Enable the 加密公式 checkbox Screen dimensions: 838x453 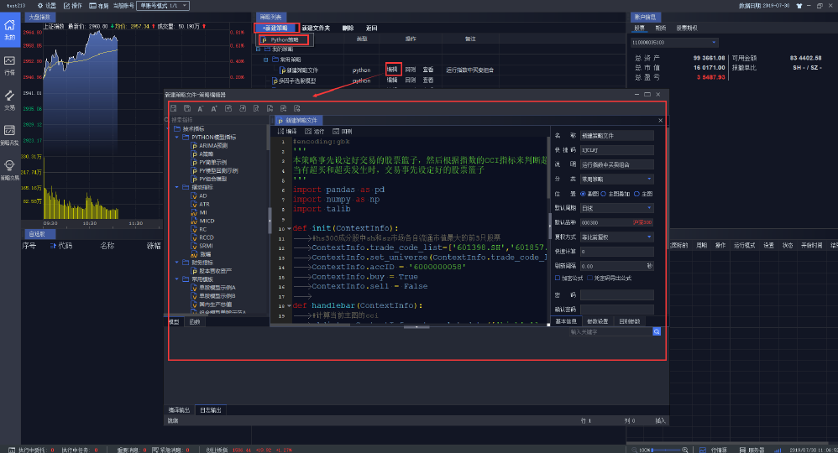pos(558,279)
